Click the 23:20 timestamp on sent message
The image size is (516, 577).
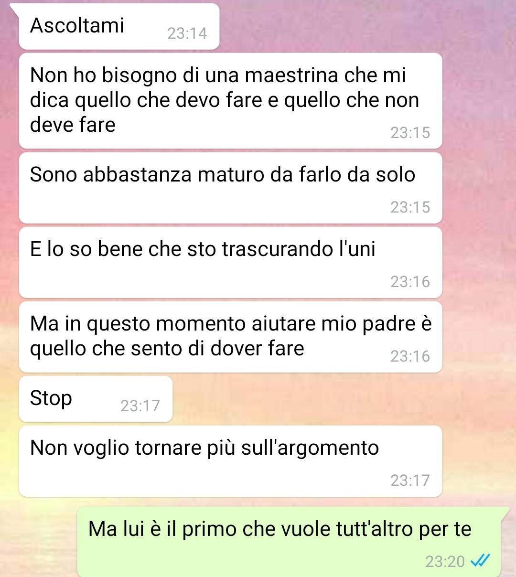click(x=445, y=561)
